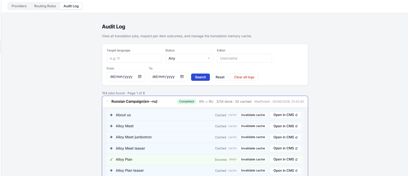408x176 pixels.
Task: Click the Alloy Meet jumbotron cached icon
Action: pos(112,137)
